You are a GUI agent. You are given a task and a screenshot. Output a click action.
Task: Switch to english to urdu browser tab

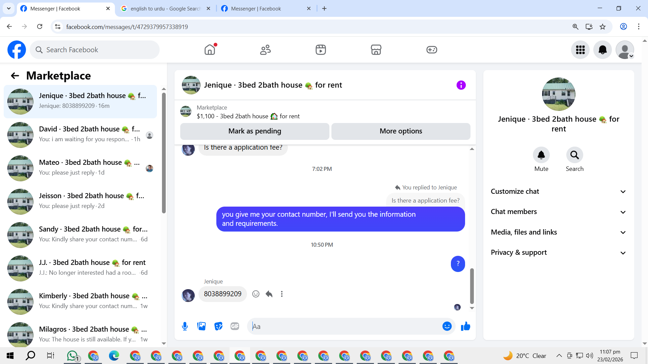165,9
